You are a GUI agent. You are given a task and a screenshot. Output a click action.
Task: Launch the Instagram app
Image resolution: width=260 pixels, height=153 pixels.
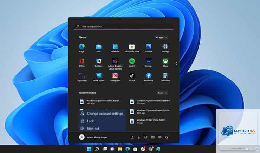[115, 77]
